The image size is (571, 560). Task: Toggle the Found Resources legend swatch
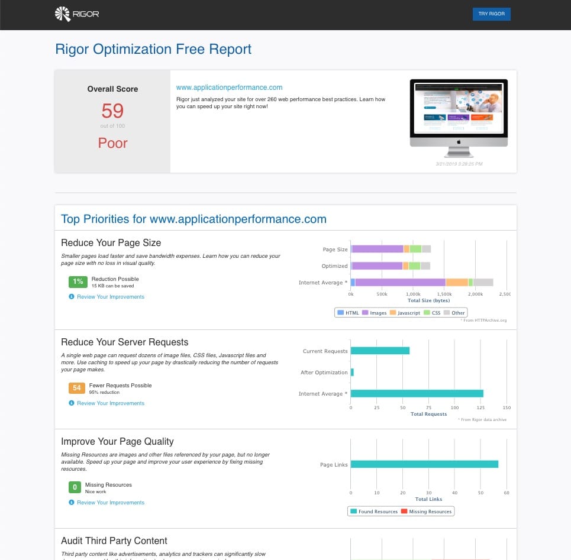(x=353, y=512)
